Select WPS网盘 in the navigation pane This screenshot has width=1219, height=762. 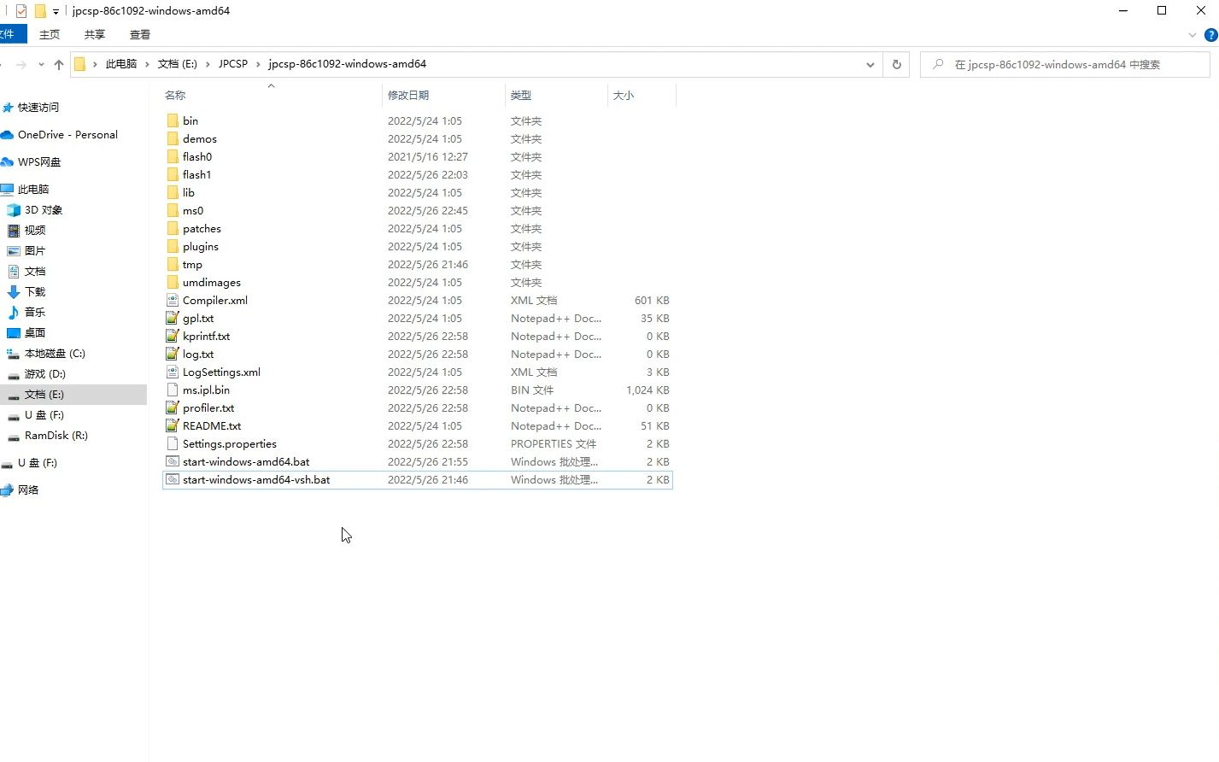coord(39,161)
